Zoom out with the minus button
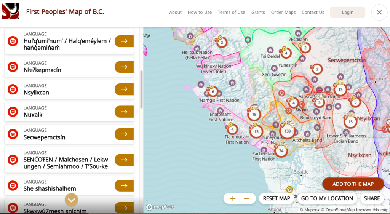This screenshot has width=390, height=214. pos(246,198)
